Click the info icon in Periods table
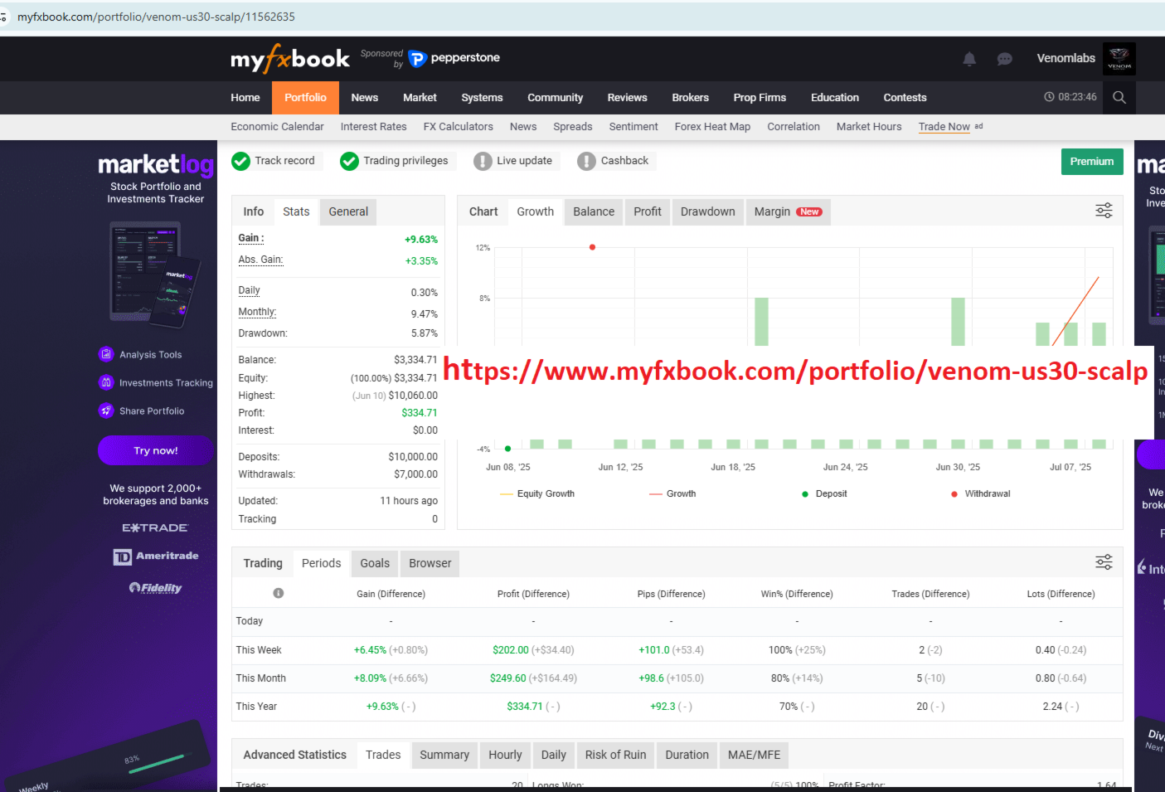 [x=279, y=593]
